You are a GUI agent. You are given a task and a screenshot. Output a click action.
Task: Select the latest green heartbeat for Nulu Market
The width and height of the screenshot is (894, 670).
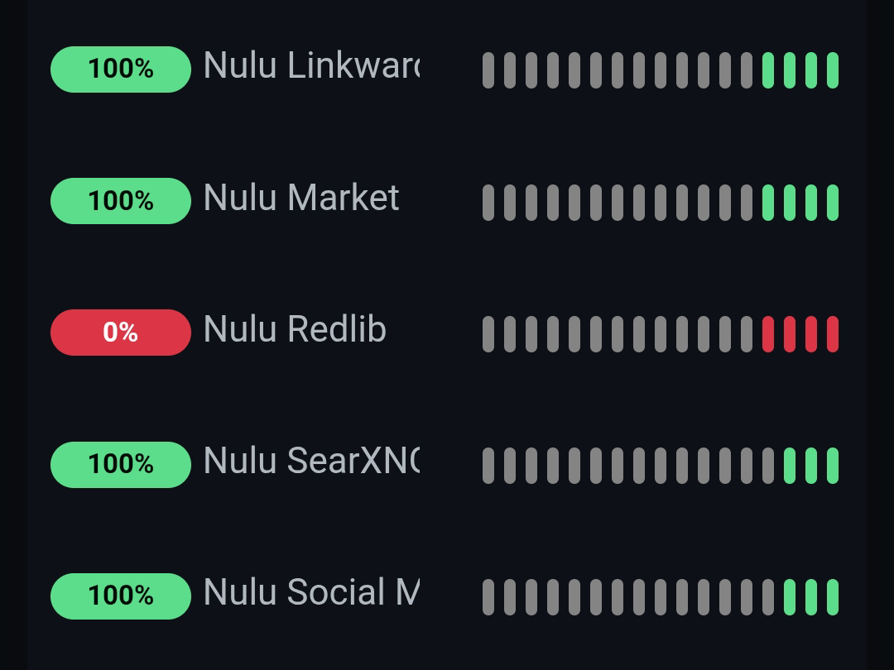pyautogui.click(x=833, y=203)
